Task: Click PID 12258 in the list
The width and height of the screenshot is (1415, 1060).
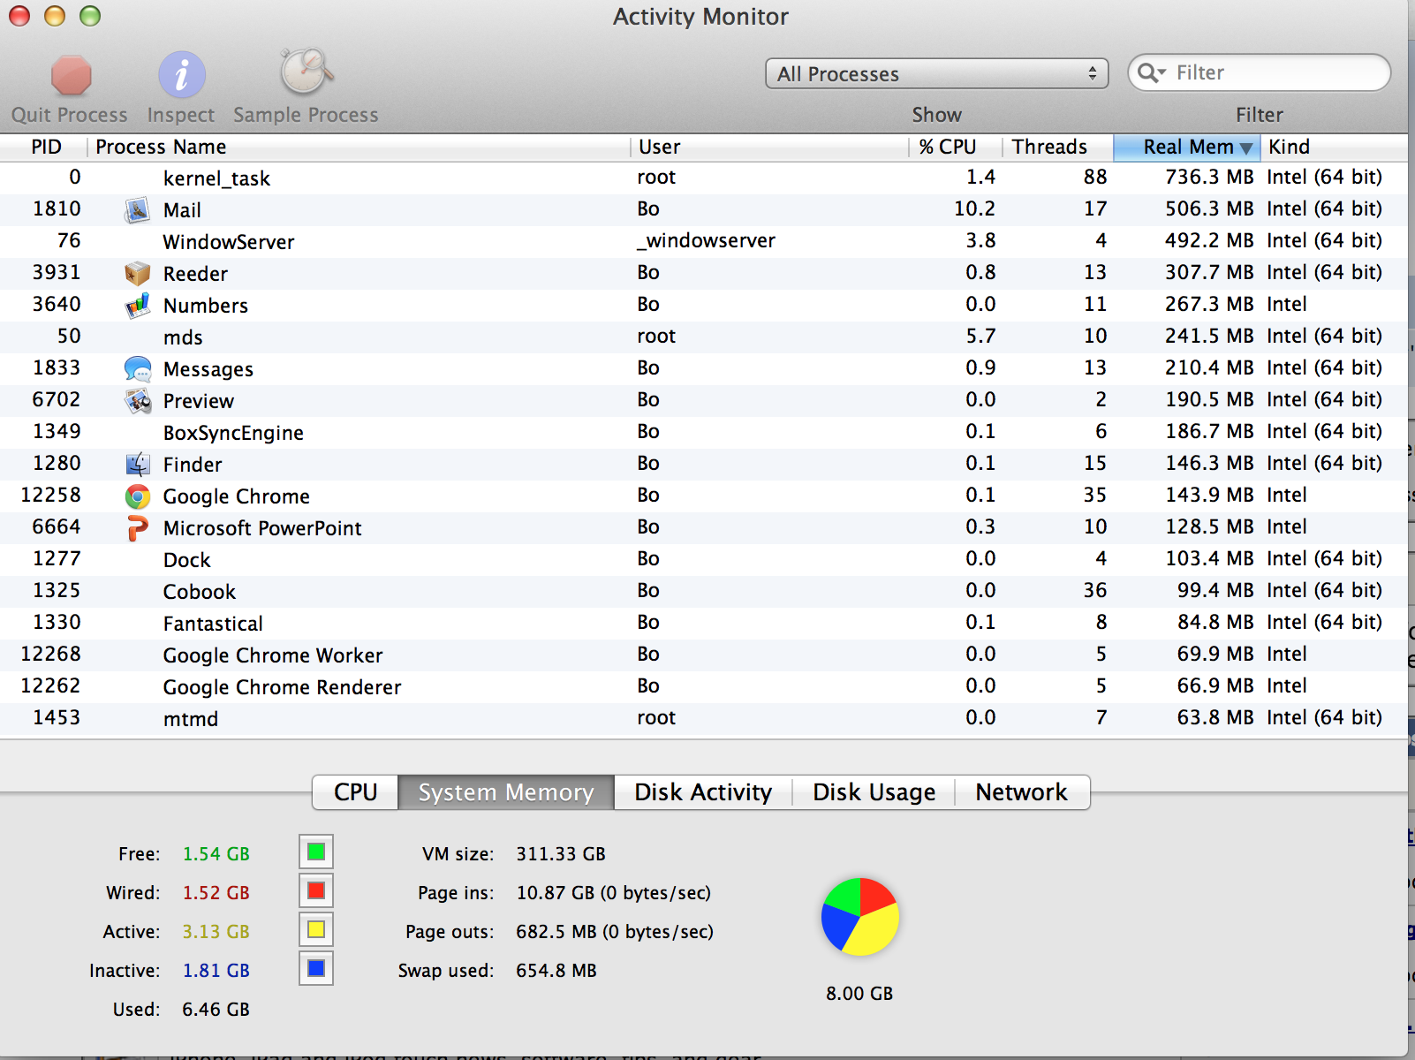Action: [x=50, y=495]
